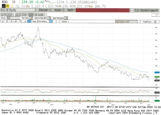The image size is (161, 115).
Task: Open the Giornaliero periodicity dropdown
Action: (43, 21)
